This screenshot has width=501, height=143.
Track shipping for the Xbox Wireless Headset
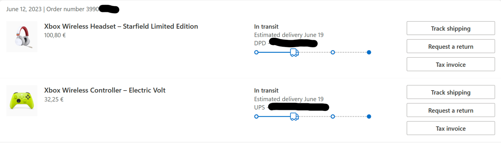coord(451,28)
